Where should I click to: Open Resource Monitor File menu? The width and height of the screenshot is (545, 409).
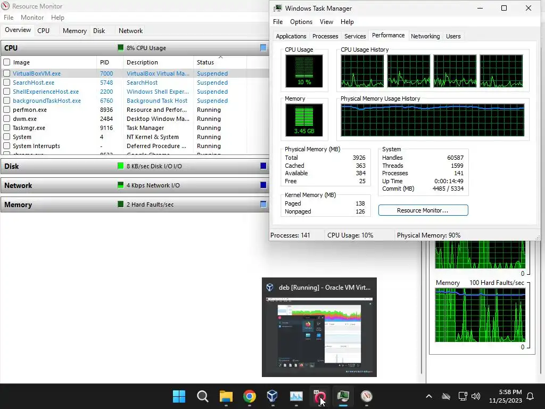9,18
